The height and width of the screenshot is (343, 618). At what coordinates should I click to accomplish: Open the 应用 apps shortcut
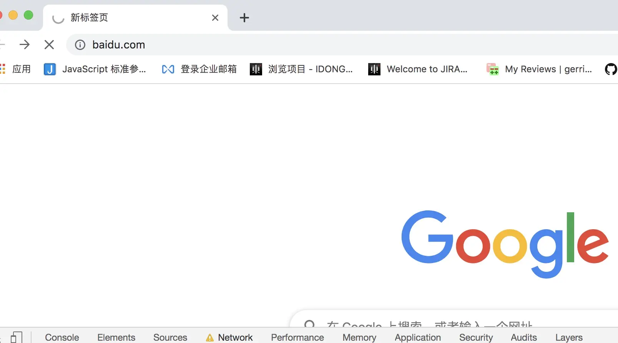click(15, 69)
